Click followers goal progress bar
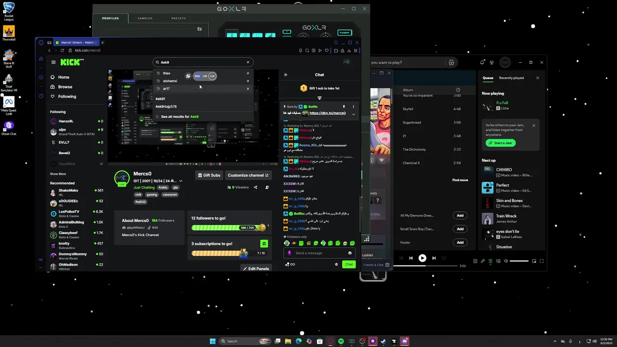The height and width of the screenshot is (347, 617). [228, 227]
